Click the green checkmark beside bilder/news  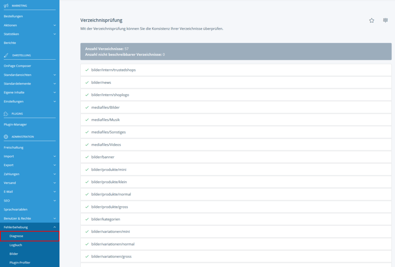(86, 82)
